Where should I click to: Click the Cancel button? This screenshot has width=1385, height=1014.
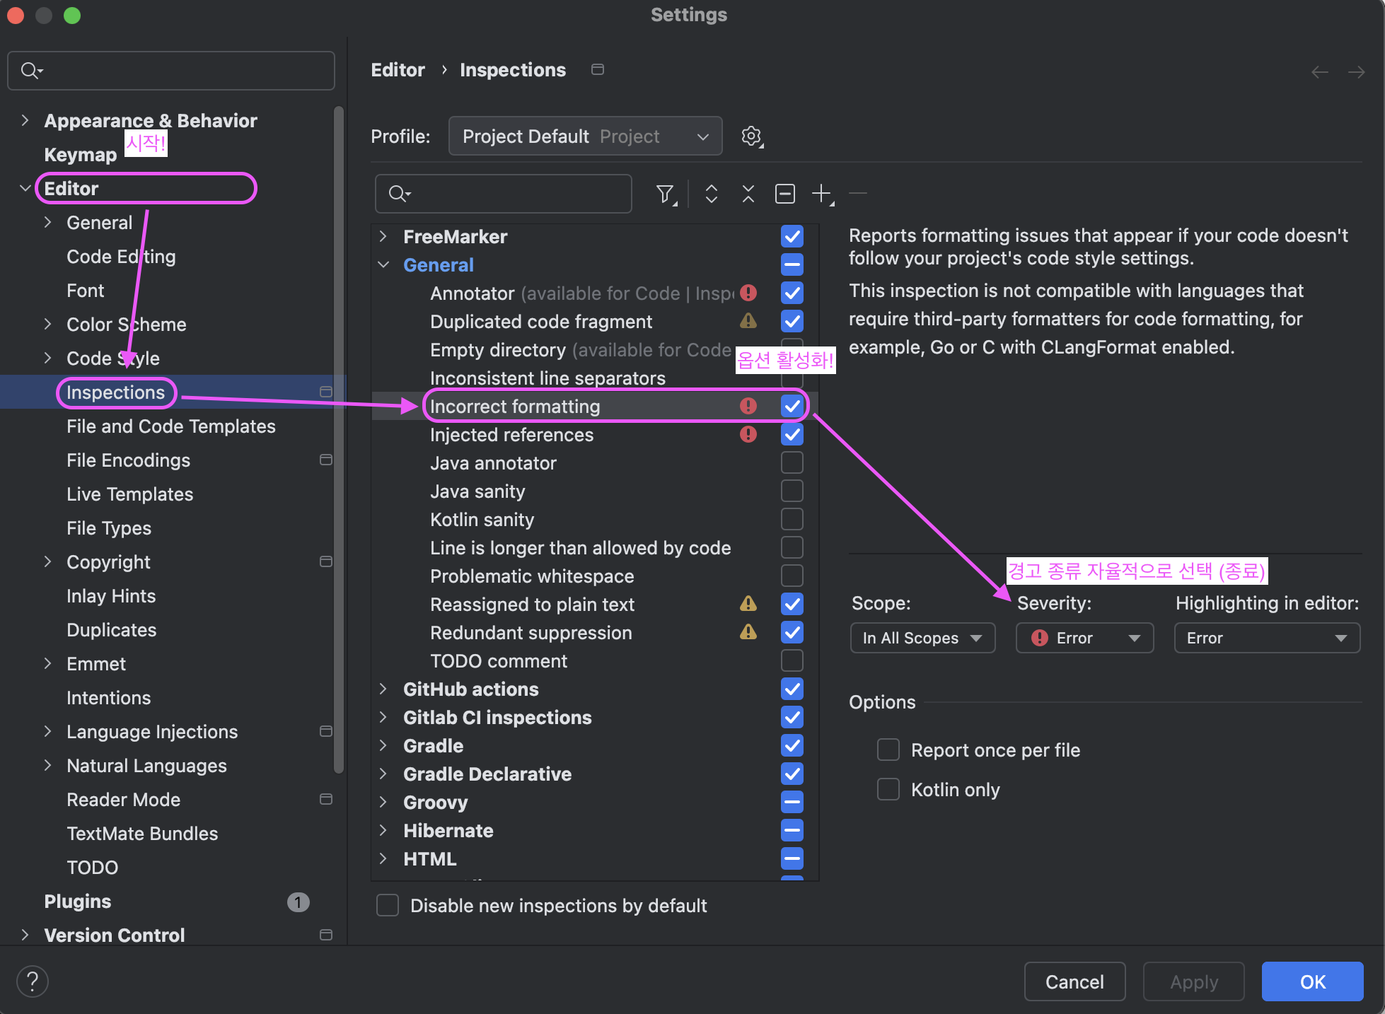coord(1074,981)
